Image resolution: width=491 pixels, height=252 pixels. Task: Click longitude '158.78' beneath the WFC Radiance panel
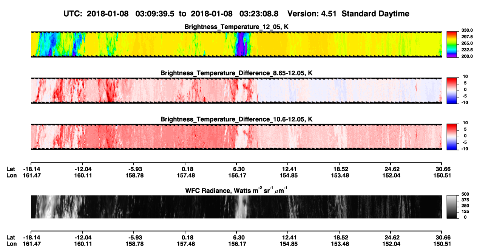[x=134, y=244]
